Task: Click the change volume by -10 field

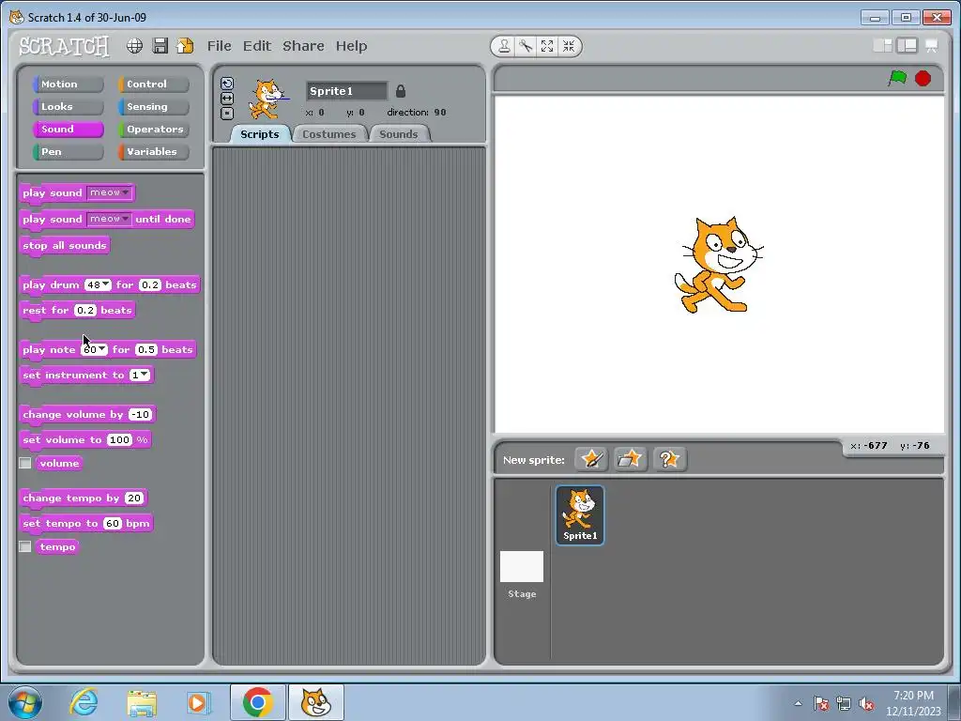Action: point(141,414)
